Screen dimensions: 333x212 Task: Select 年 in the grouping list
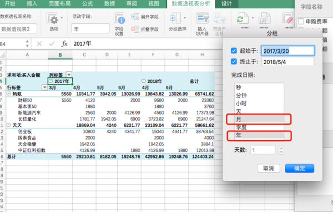(259, 135)
